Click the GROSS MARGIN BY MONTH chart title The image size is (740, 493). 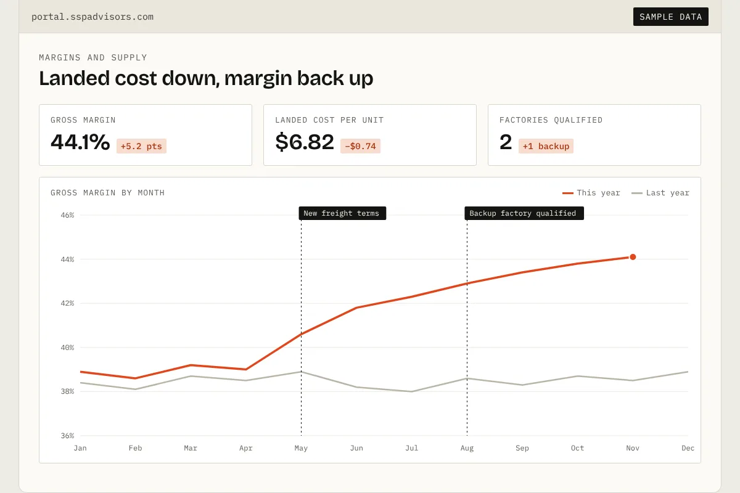pyautogui.click(x=108, y=193)
